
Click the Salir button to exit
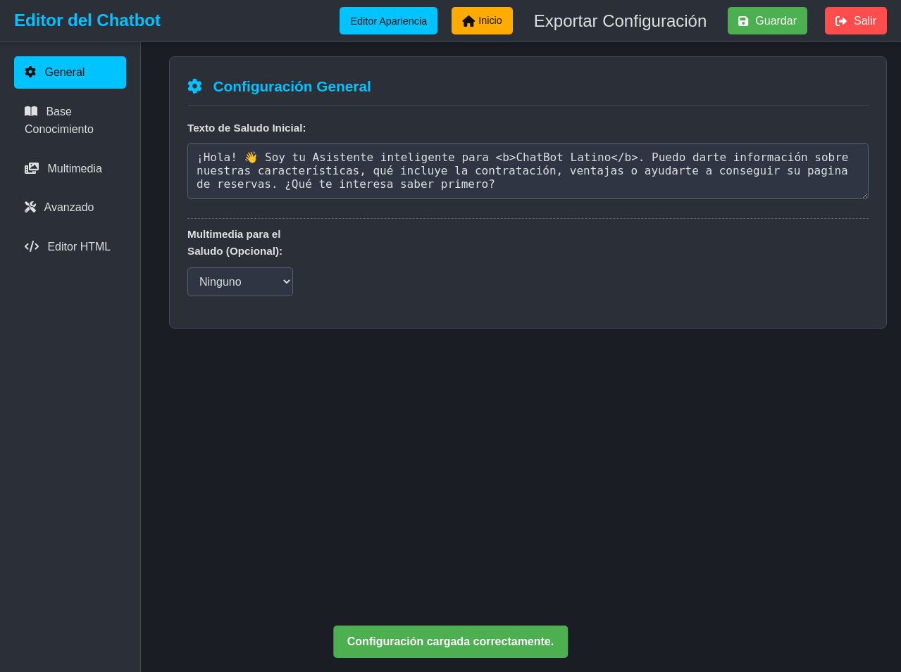[x=855, y=20]
